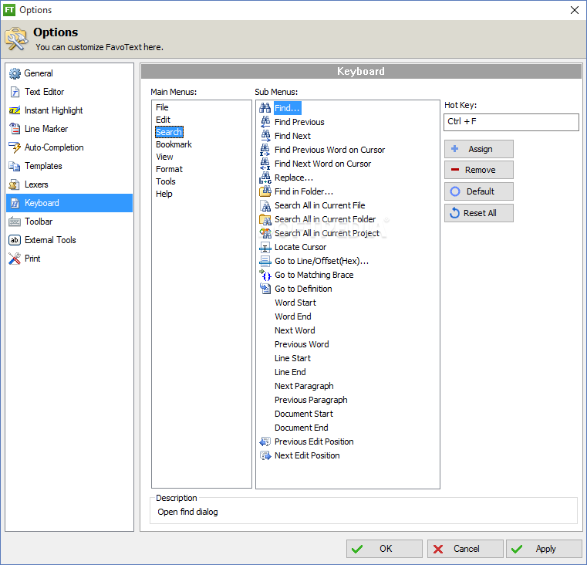Click the Go to Matching Brace icon
Viewport: 587px width, 565px height.
tap(265, 275)
